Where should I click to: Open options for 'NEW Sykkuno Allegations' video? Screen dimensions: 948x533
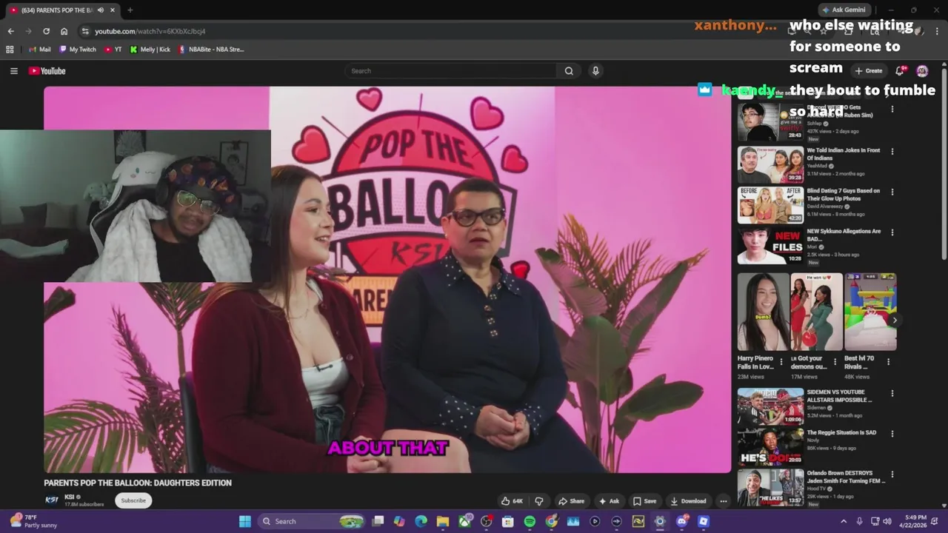pos(892,232)
